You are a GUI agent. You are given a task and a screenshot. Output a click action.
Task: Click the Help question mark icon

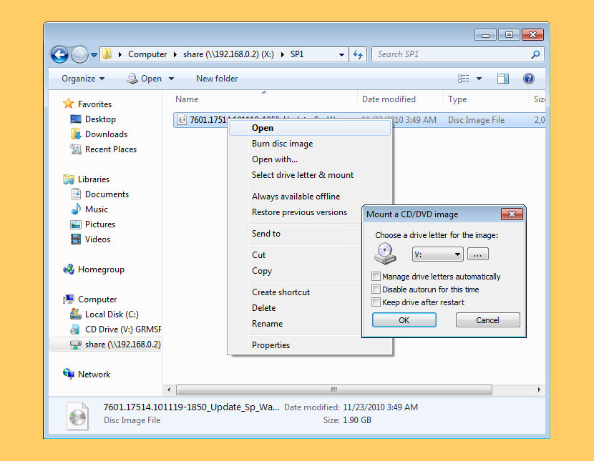click(527, 79)
